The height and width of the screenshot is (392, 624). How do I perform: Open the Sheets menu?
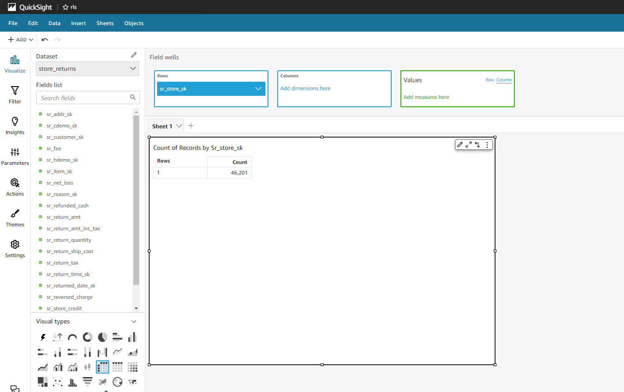(105, 23)
